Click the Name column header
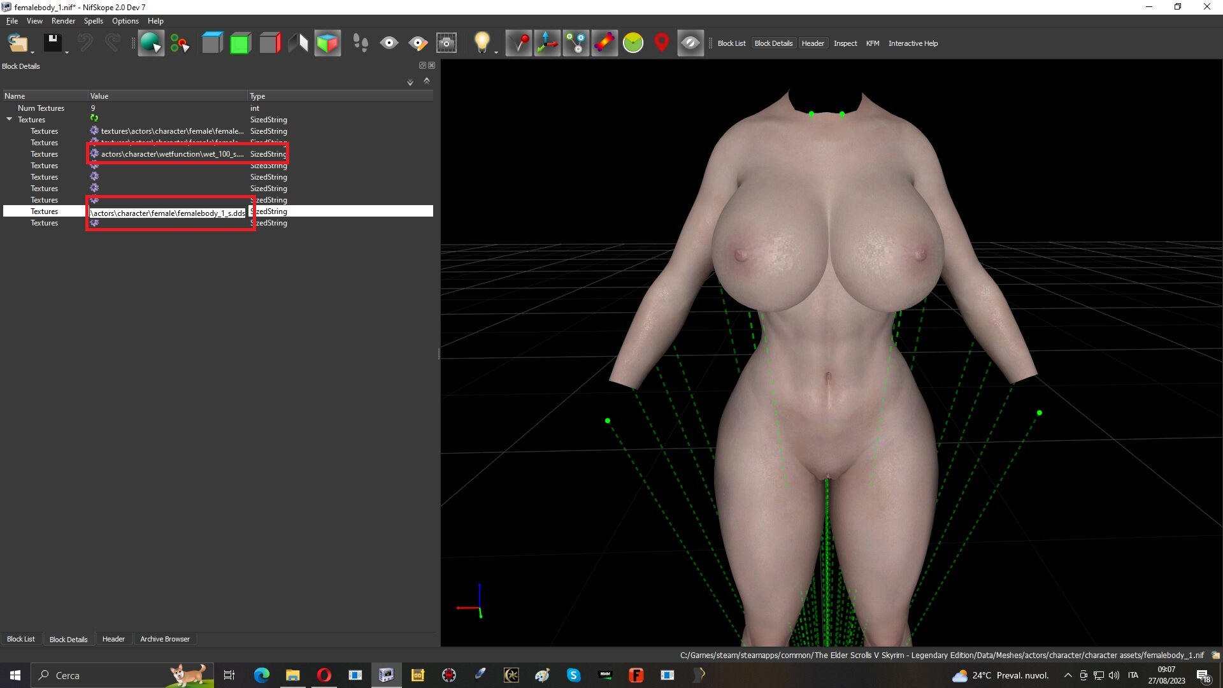Image resolution: width=1223 pixels, height=688 pixels. [45, 96]
